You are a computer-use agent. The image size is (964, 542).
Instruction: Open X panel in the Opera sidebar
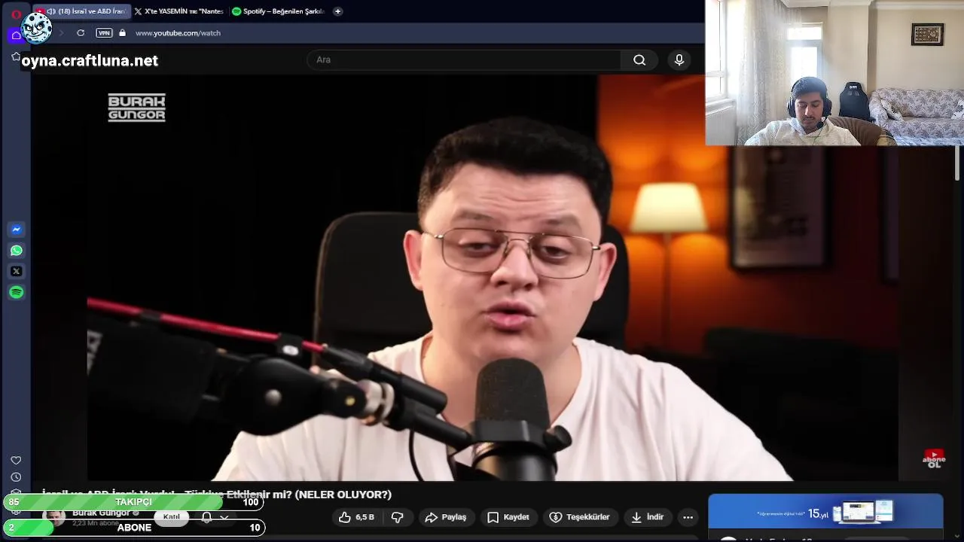[17, 271]
